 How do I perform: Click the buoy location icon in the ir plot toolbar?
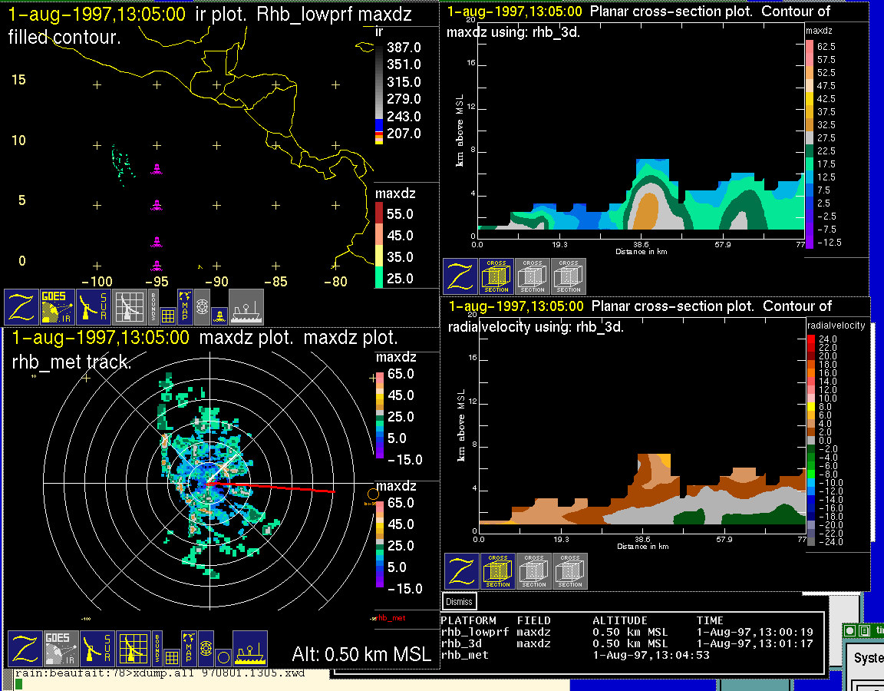click(x=219, y=314)
